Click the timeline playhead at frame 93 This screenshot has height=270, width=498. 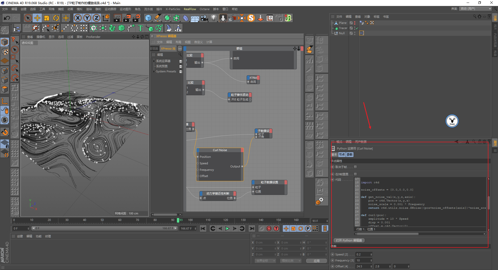click(x=178, y=220)
